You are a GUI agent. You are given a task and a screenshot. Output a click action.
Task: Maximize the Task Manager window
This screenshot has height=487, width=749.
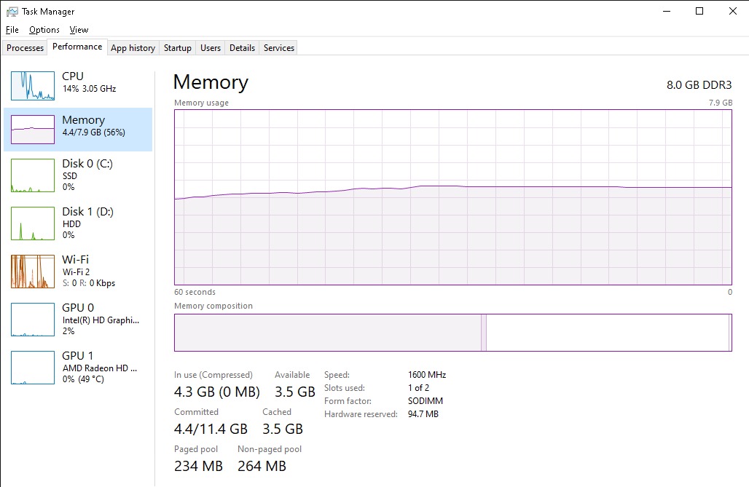coord(699,11)
